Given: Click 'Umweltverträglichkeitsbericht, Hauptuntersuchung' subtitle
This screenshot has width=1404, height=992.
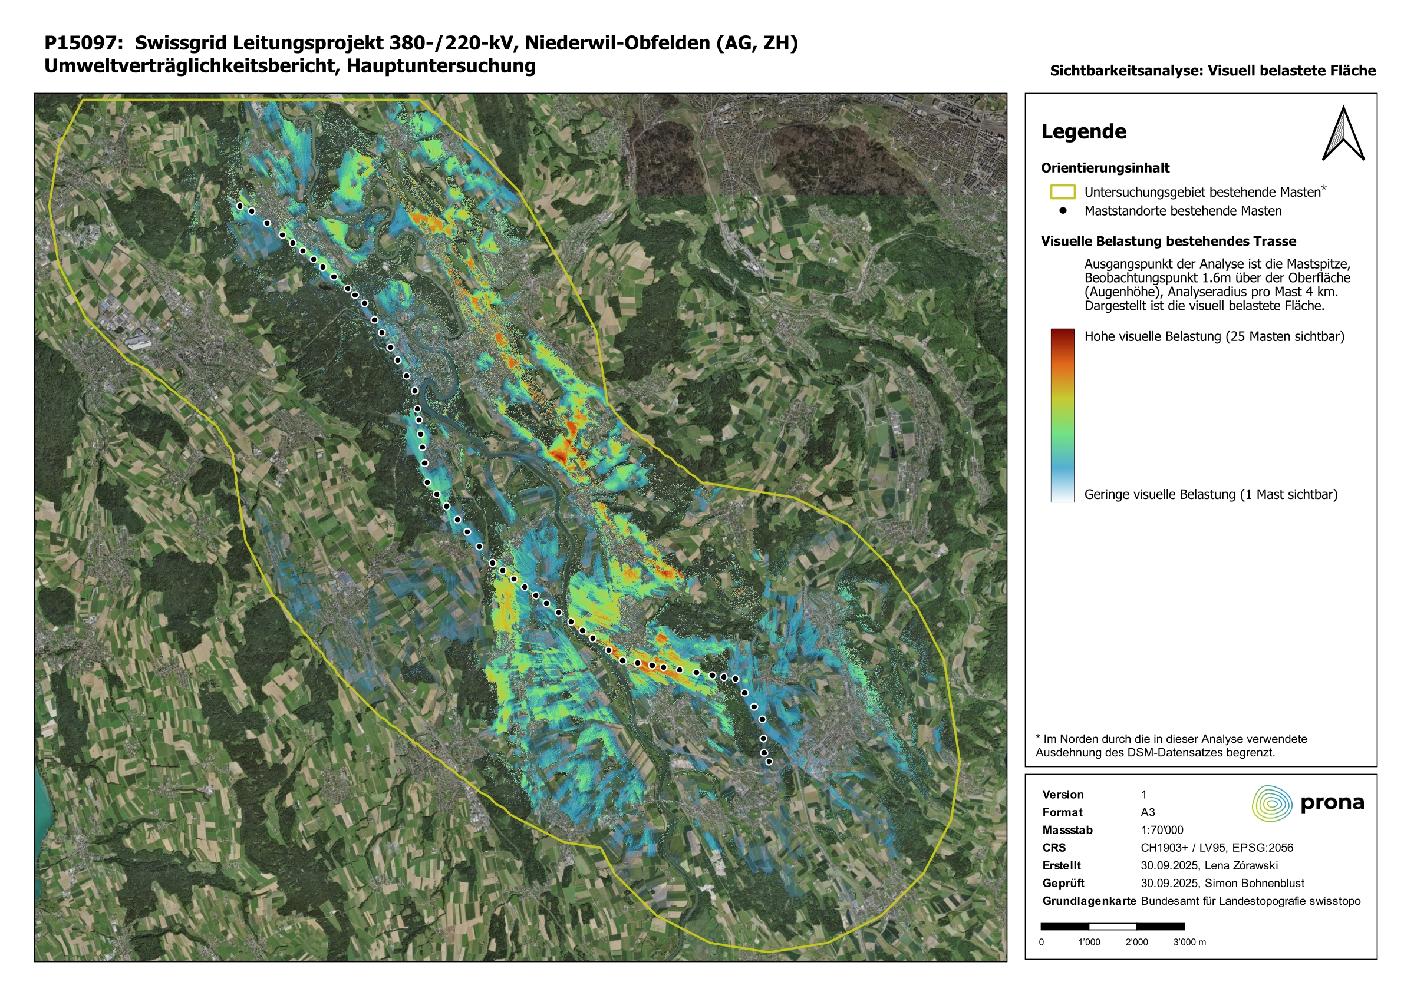Looking at the screenshot, I should click(290, 66).
